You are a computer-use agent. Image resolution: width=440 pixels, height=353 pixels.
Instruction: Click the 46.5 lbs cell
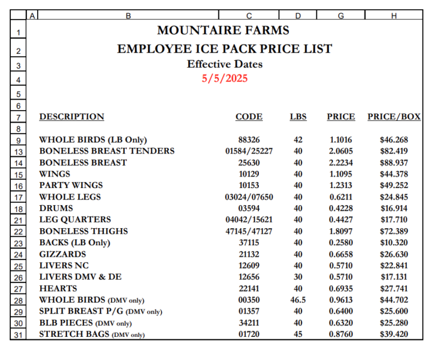298,300
